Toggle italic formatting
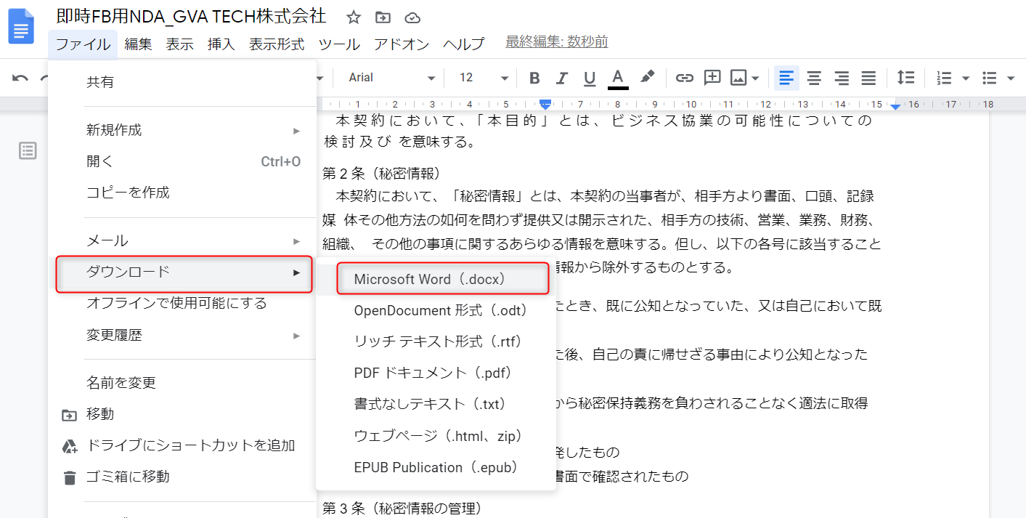Image resolution: width=1026 pixels, height=518 pixels. pos(561,78)
